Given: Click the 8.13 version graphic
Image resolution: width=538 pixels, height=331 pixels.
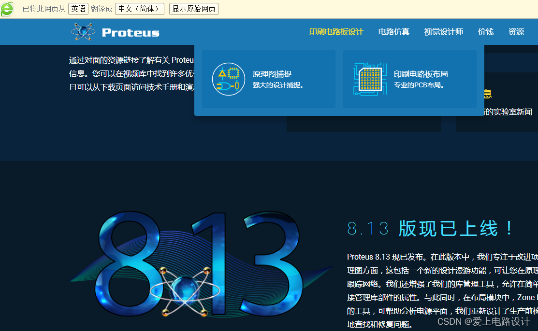Looking at the screenshot, I should pyautogui.click(x=201, y=264).
